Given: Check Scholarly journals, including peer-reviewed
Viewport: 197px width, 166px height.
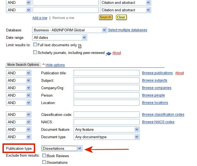Looking at the screenshot, I should (35, 52).
